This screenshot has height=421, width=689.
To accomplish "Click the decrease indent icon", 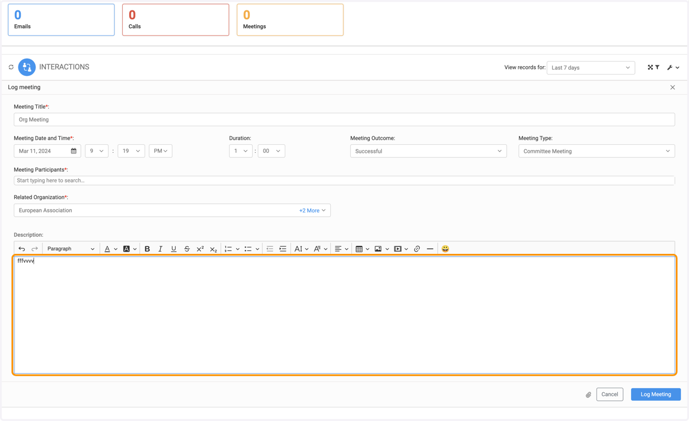I will pos(270,249).
